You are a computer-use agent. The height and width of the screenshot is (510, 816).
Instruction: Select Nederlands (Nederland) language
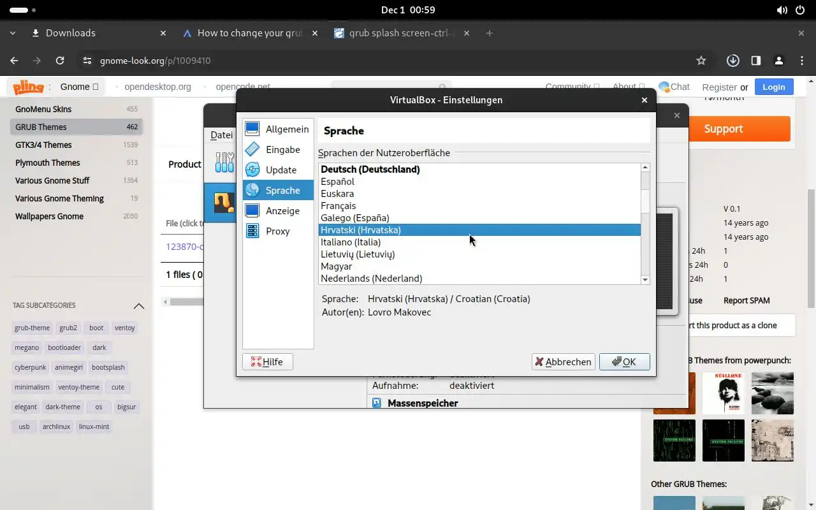coord(479,278)
